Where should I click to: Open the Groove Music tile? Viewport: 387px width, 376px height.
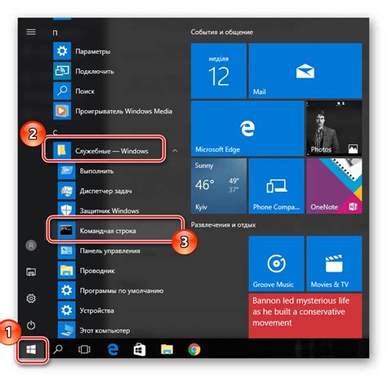[276, 263]
